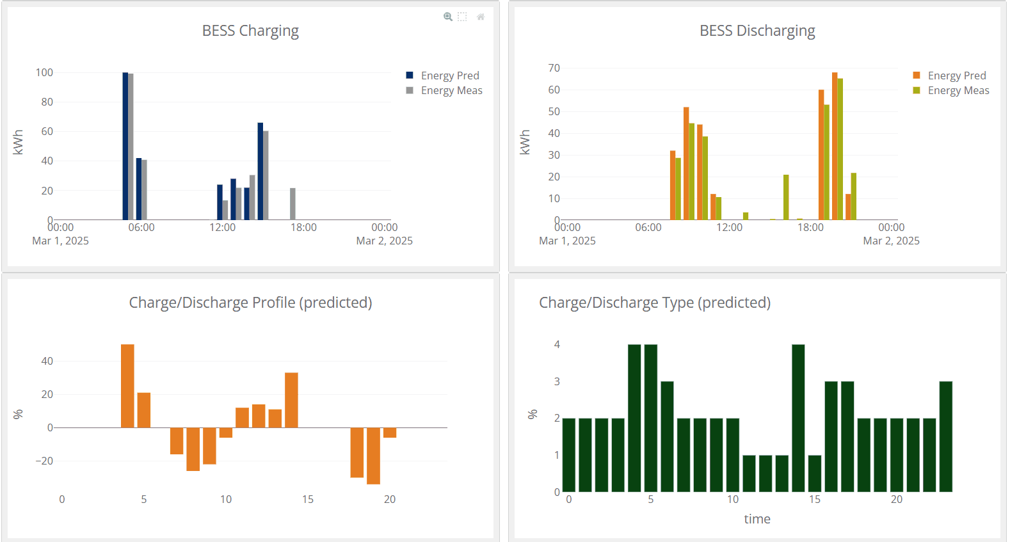Click the 'time' x-axis label
The image size is (1010, 542).
click(757, 519)
